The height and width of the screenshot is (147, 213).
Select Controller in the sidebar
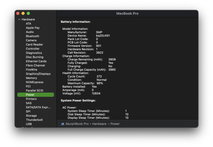[33, 49]
